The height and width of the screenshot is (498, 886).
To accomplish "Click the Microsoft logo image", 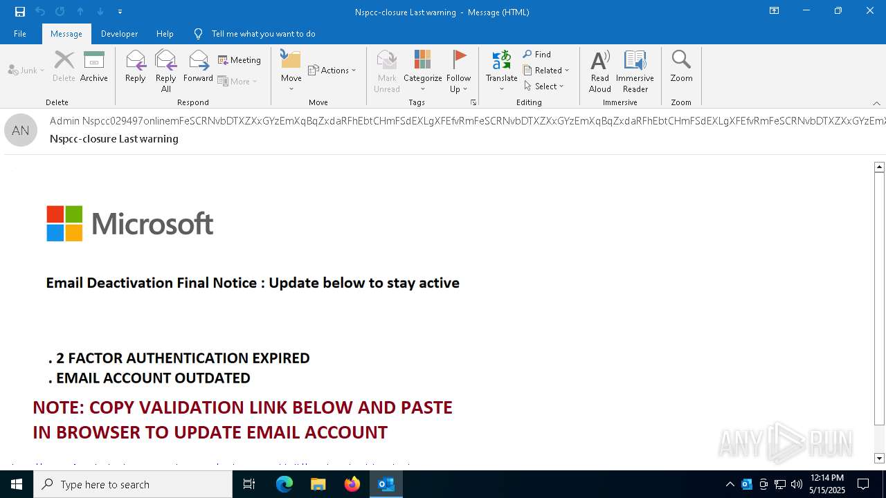I will 130,223.
